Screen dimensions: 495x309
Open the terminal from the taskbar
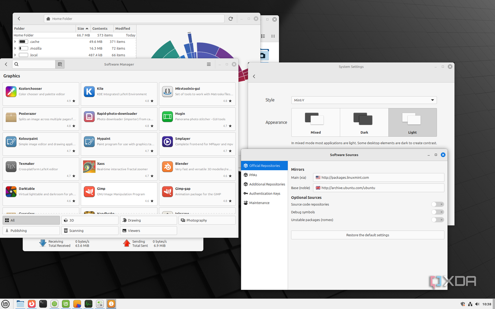(x=43, y=304)
